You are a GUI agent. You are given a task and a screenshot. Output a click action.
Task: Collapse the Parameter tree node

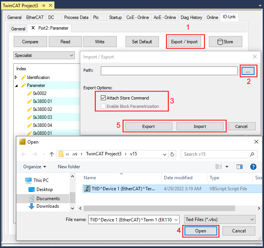[x=16, y=85]
